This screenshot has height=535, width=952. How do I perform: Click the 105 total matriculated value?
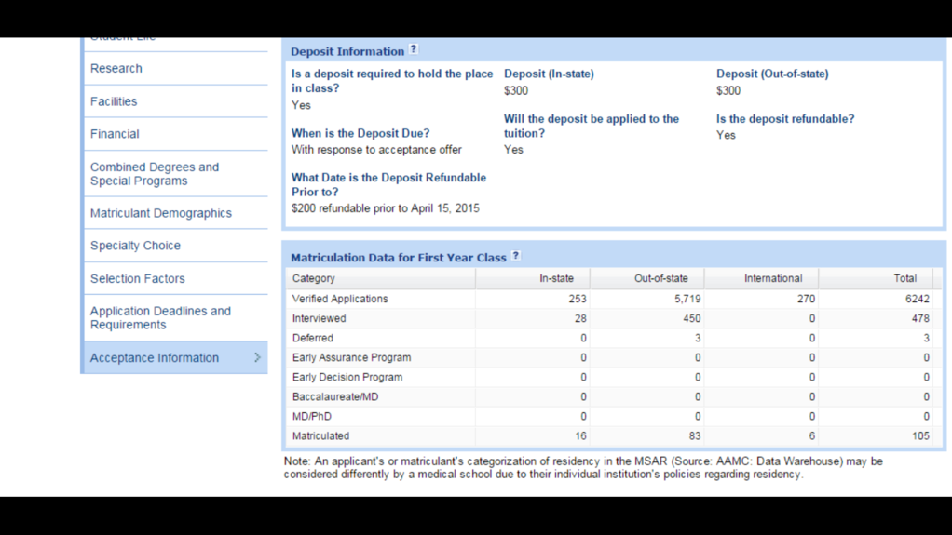[920, 436]
